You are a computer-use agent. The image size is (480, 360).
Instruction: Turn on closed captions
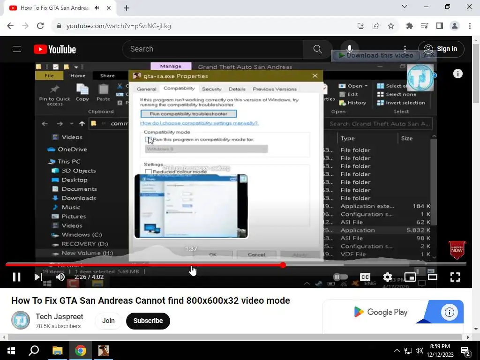(365, 277)
